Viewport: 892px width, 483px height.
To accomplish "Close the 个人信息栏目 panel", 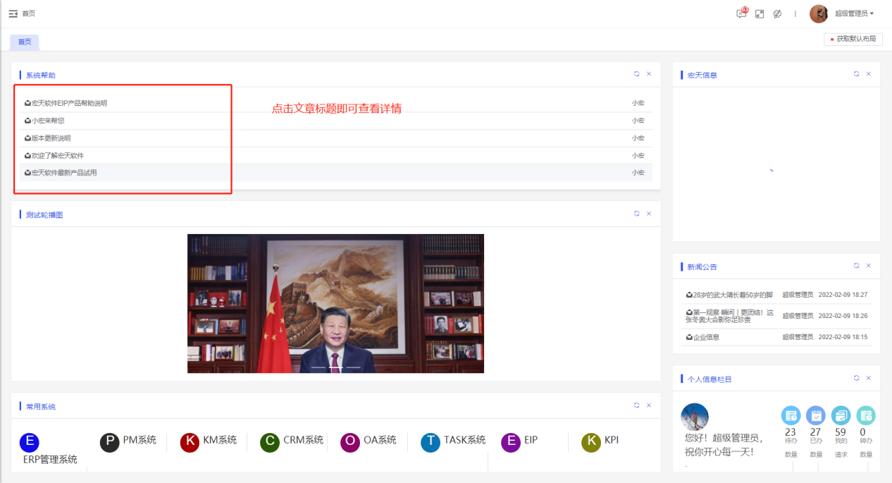I will coord(869,378).
